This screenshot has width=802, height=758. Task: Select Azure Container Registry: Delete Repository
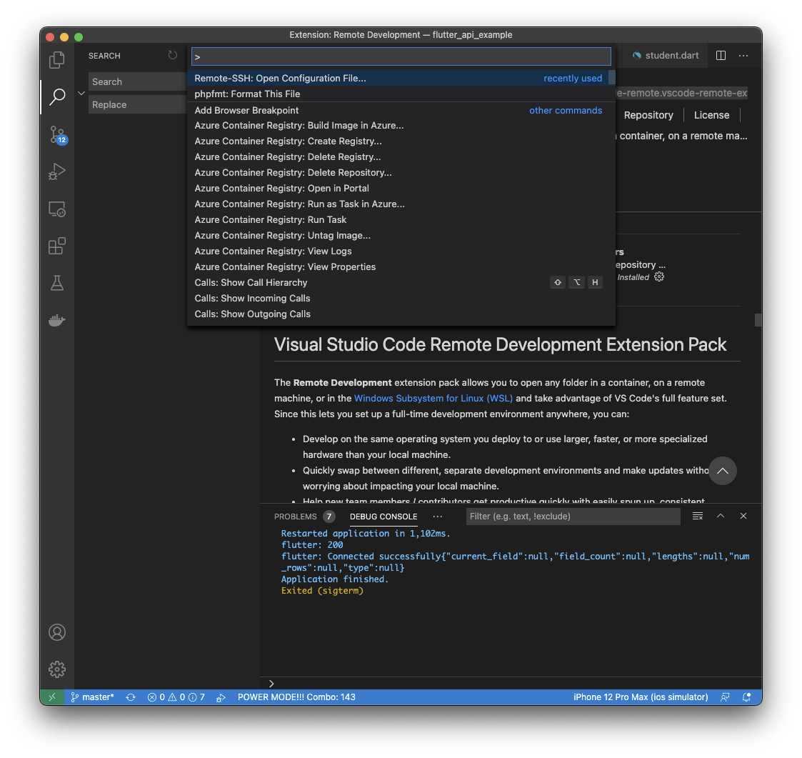pos(401,172)
